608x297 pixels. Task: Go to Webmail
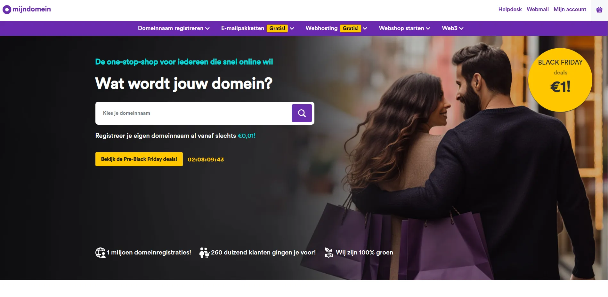tap(538, 10)
